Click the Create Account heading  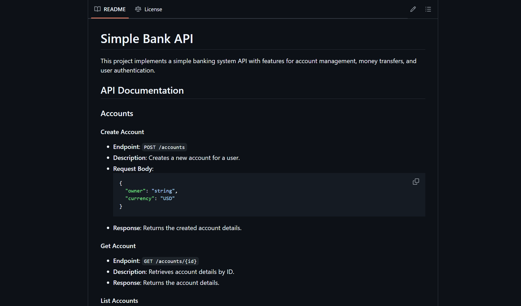point(122,132)
